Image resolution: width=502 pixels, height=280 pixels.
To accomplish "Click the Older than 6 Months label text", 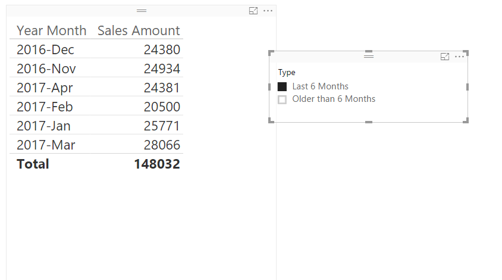I will pyautogui.click(x=334, y=99).
